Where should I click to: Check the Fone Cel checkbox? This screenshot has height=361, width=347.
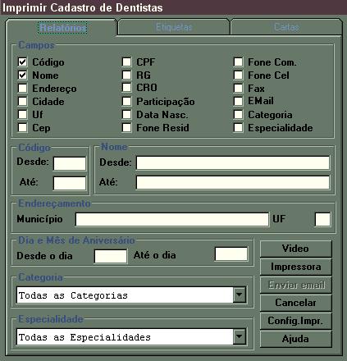tap(238, 75)
